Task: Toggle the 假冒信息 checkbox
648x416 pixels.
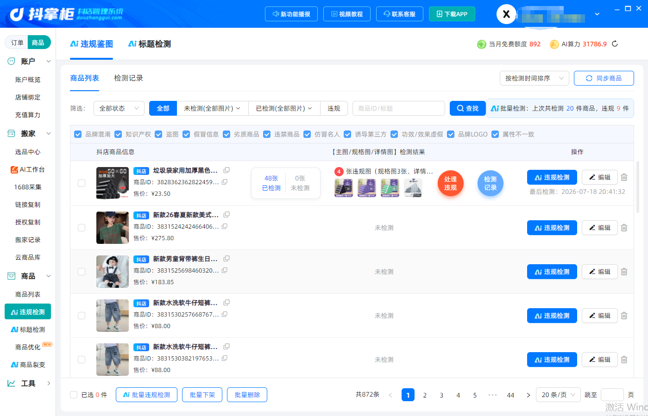Action: [x=186, y=134]
